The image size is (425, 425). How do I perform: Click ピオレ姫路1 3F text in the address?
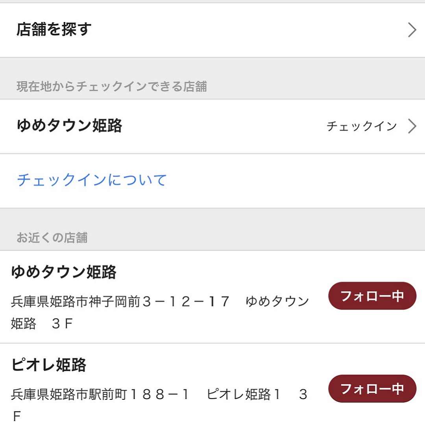(257, 394)
